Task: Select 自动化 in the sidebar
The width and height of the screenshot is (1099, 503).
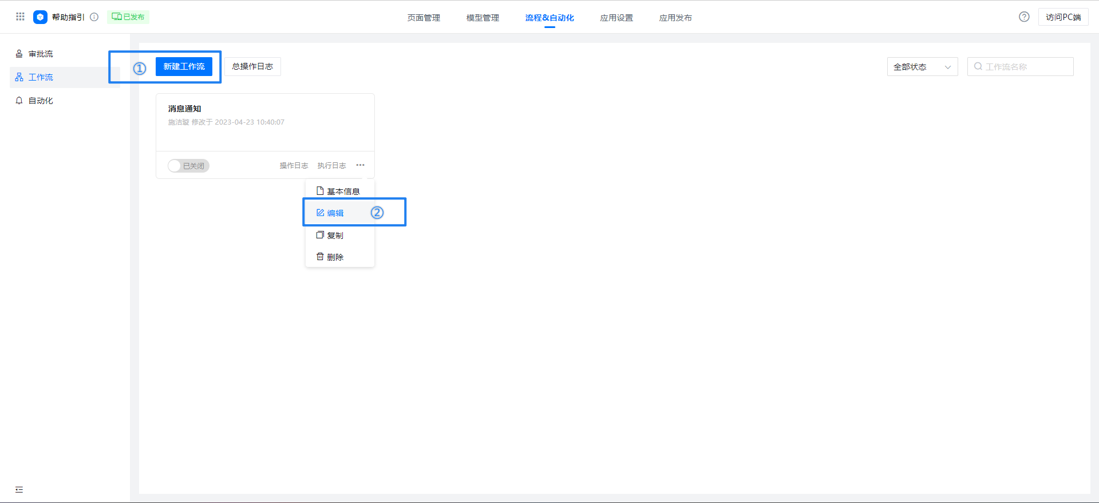Action: [65, 101]
